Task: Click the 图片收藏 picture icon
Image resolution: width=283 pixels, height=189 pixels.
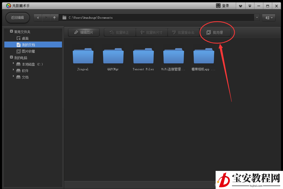Action: (x=19, y=51)
